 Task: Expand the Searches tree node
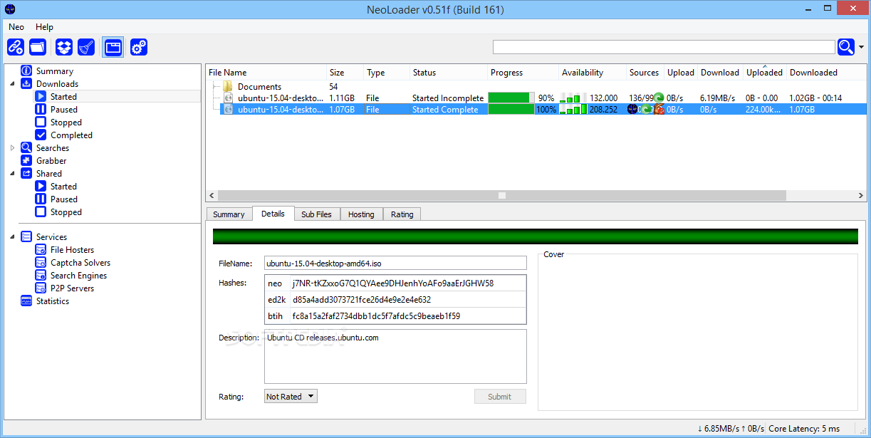(x=13, y=148)
